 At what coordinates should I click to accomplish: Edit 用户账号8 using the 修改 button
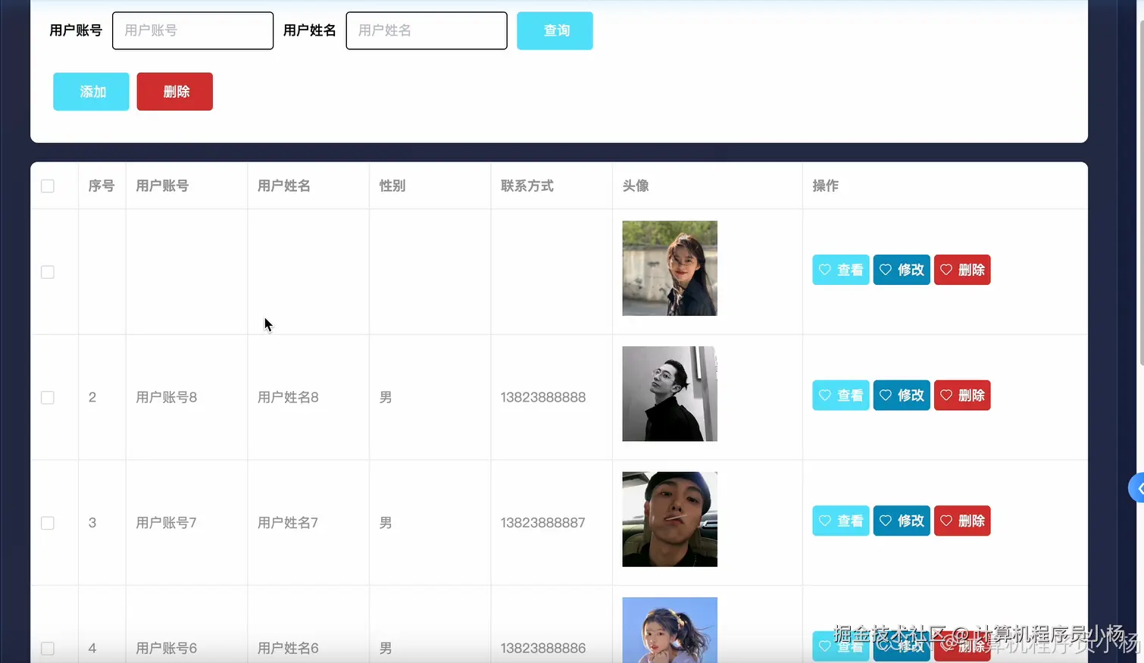902,396
